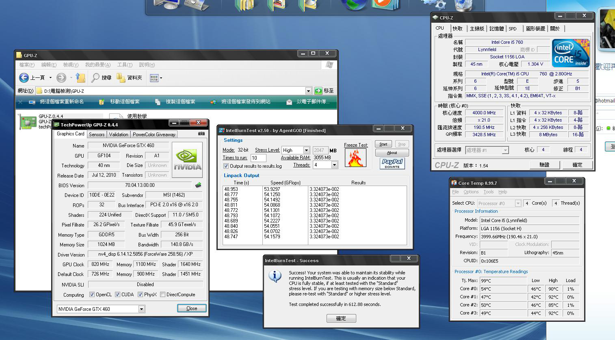Disable the OpenCL checkbox

tap(92, 295)
